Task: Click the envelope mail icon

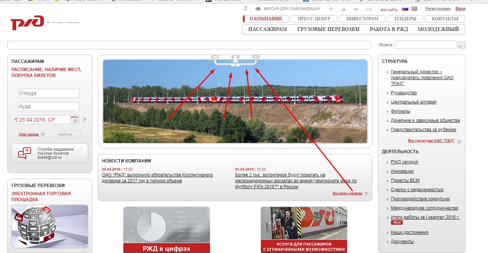Action: point(356,9)
